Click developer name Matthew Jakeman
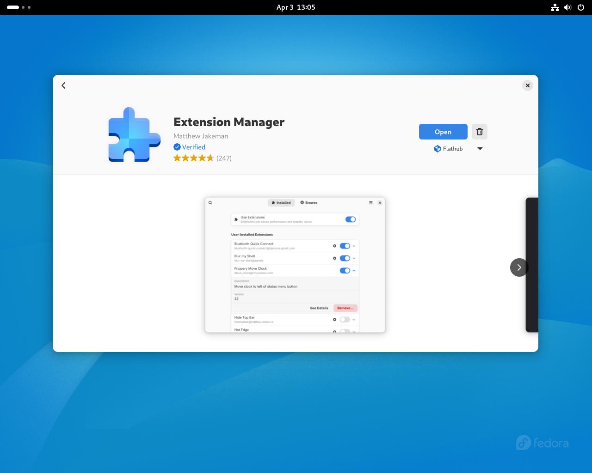 coord(201,136)
